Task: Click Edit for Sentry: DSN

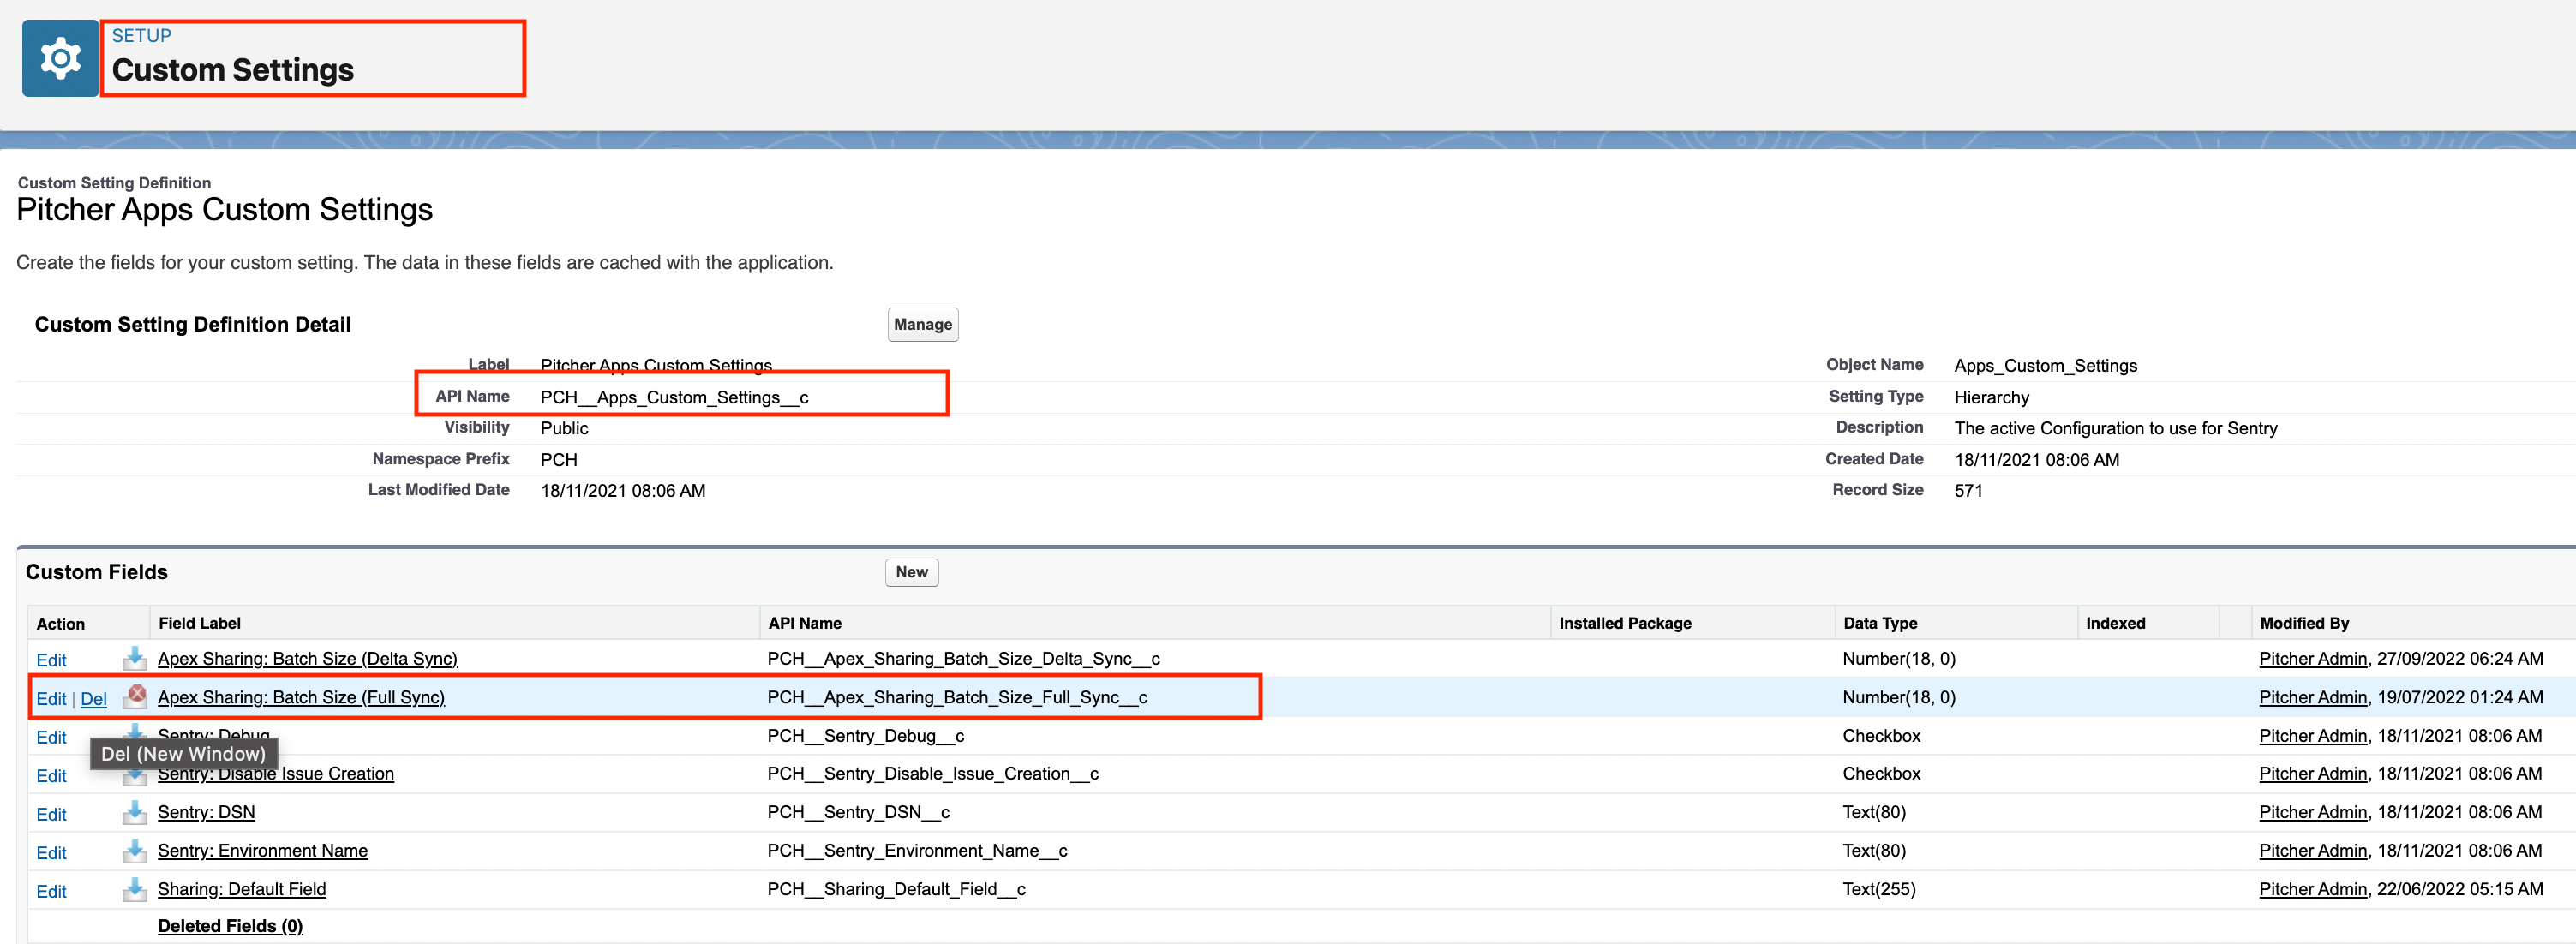Action: [51, 813]
